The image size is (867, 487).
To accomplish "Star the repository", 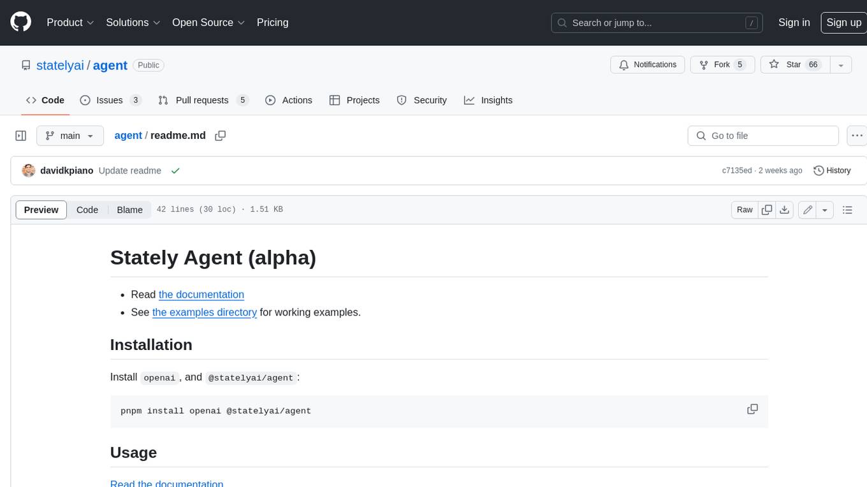I will click(x=794, y=65).
